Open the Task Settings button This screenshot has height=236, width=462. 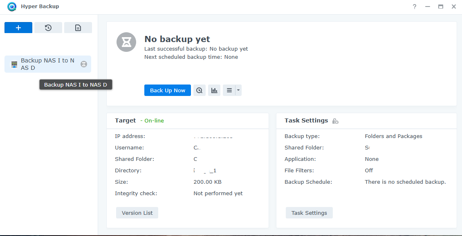pos(309,213)
